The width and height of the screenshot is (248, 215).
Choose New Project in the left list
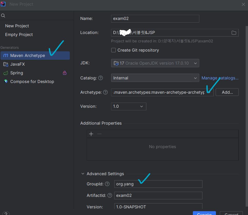point(17,26)
